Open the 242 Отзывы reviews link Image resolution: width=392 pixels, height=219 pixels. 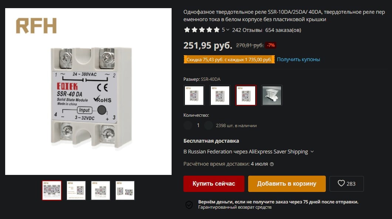(x=247, y=30)
